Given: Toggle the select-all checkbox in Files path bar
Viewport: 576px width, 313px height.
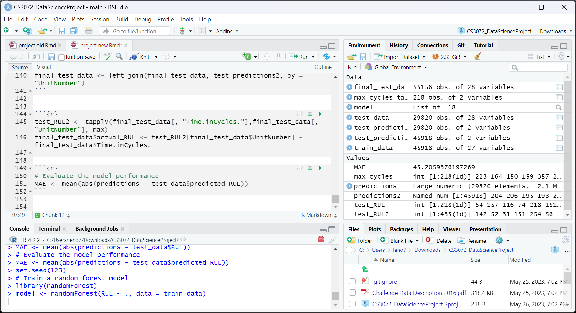Looking at the screenshot, I should [x=349, y=250].
